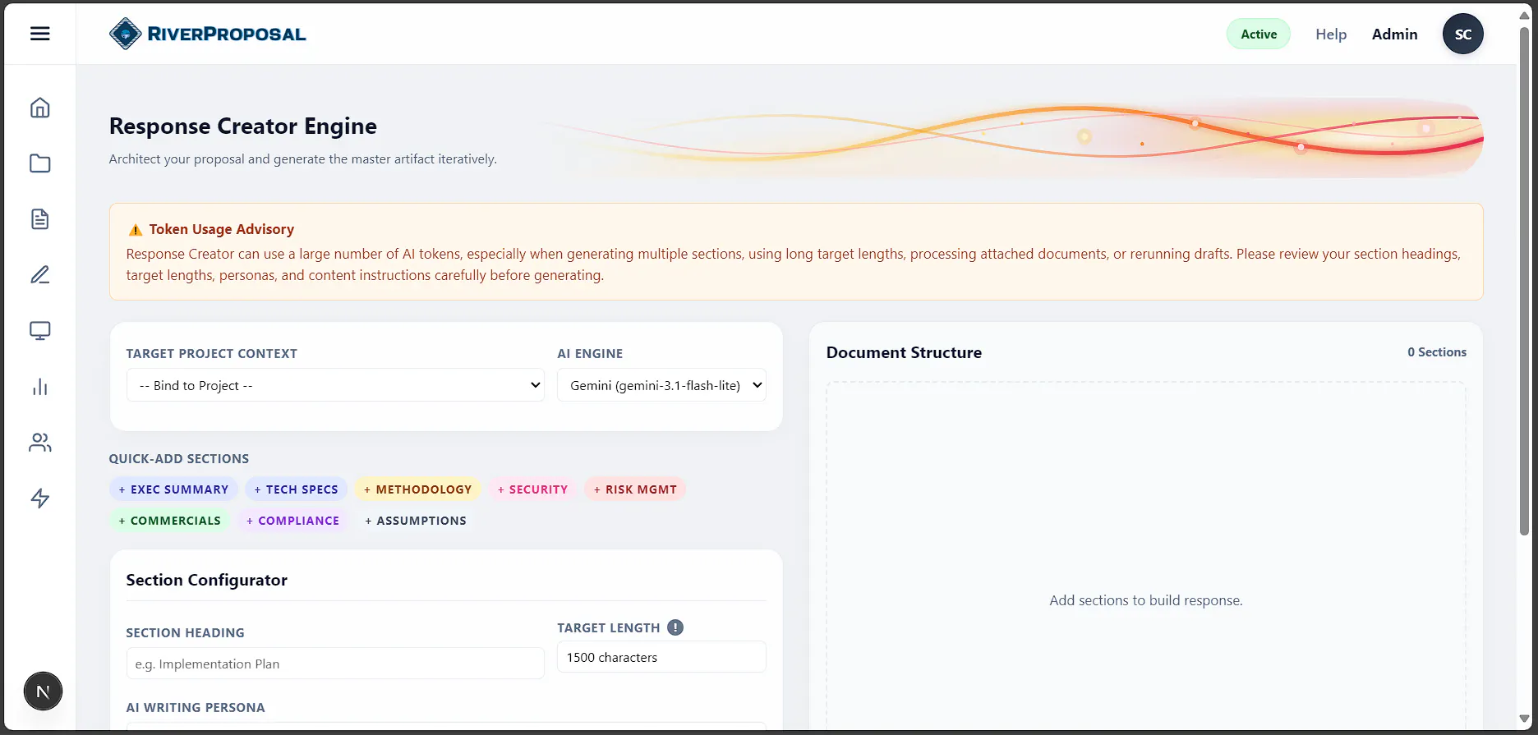Click the 'TARGET PROJECT CONTEXT' label

click(x=212, y=354)
